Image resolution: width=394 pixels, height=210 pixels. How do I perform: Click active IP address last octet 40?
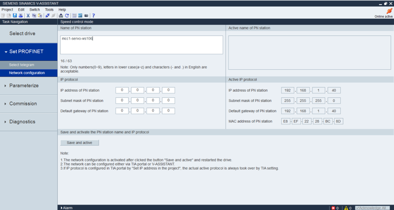click(x=334, y=90)
